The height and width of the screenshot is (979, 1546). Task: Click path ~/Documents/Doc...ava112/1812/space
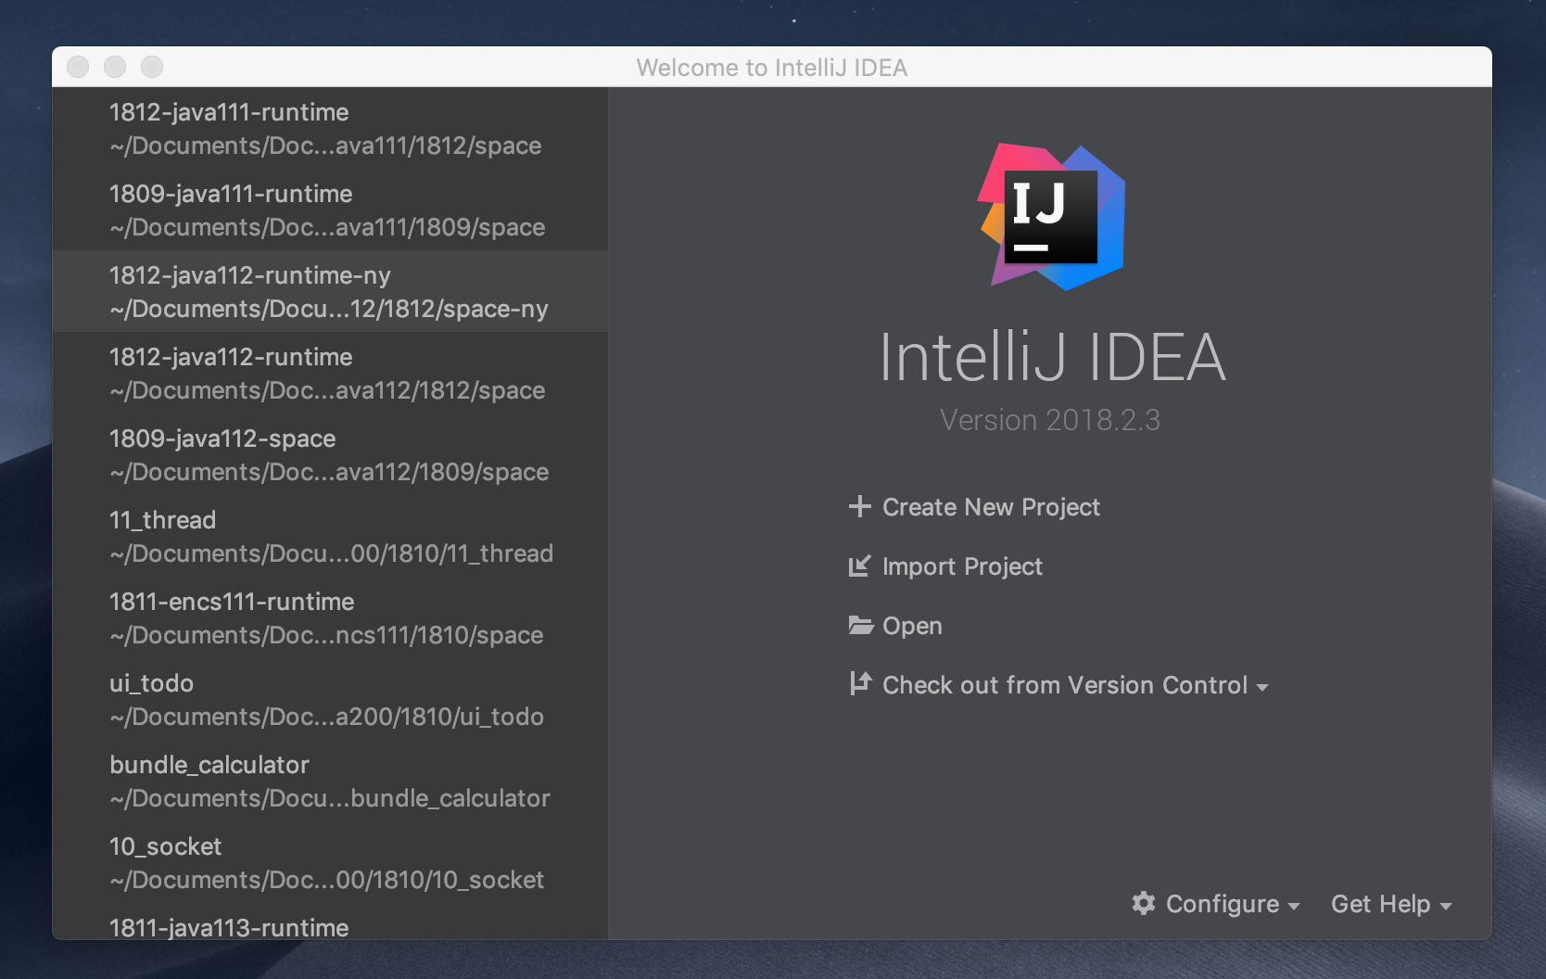click(327, 390)
